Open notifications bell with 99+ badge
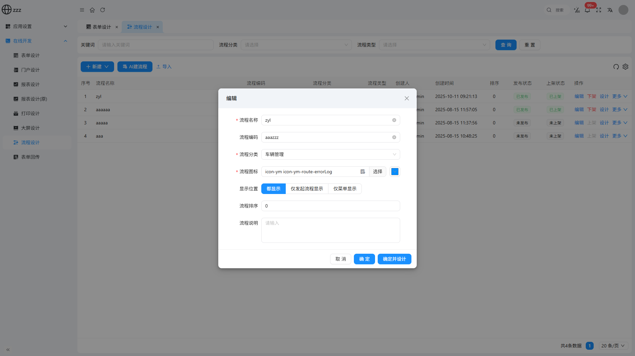Image resolution: width=635 pixels, height=356 pixels. click(587, 10)
